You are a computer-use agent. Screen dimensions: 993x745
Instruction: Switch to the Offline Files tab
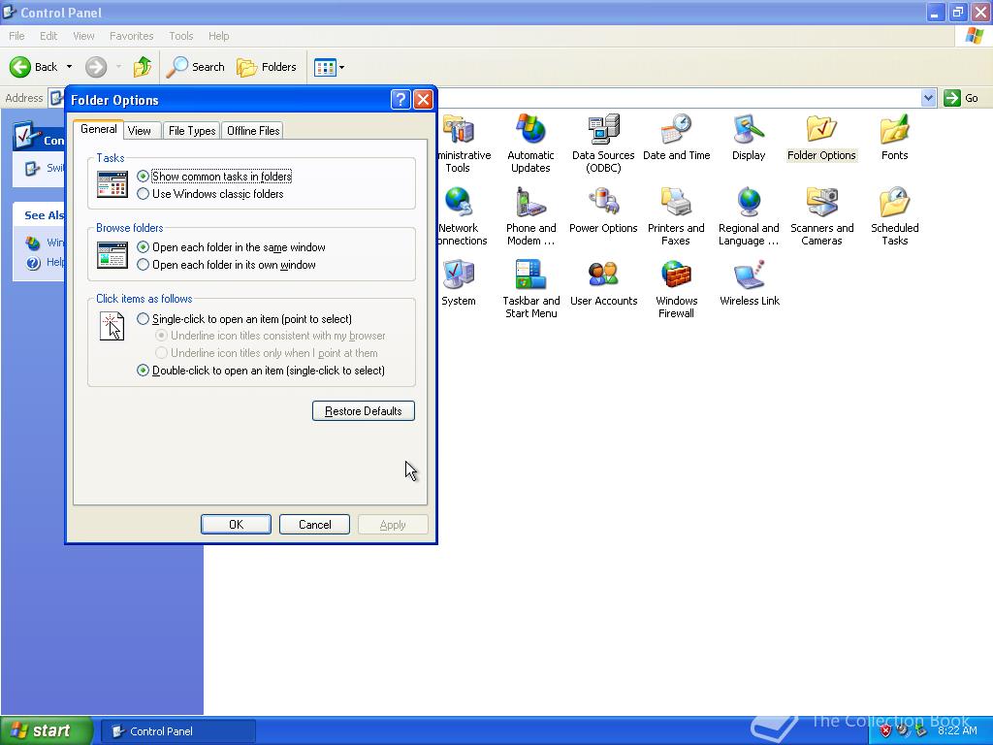pos(253,131)
